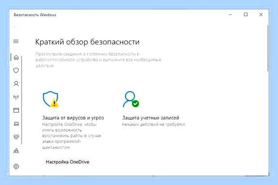Viewport: 278px width, 185px height.
Task: Click the large shield with warning icon
Action: point(51,99)
